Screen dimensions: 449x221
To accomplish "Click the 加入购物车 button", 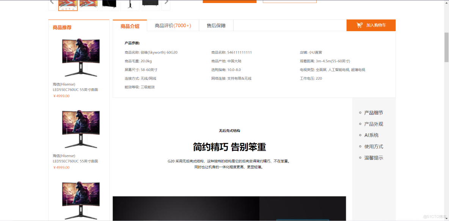I will click(x=371, y=25).
